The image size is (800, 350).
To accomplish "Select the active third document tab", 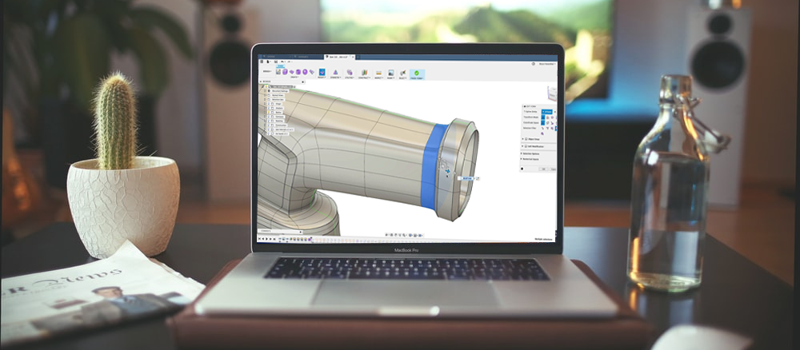I will pyautogui.click(x=338, y=57).
